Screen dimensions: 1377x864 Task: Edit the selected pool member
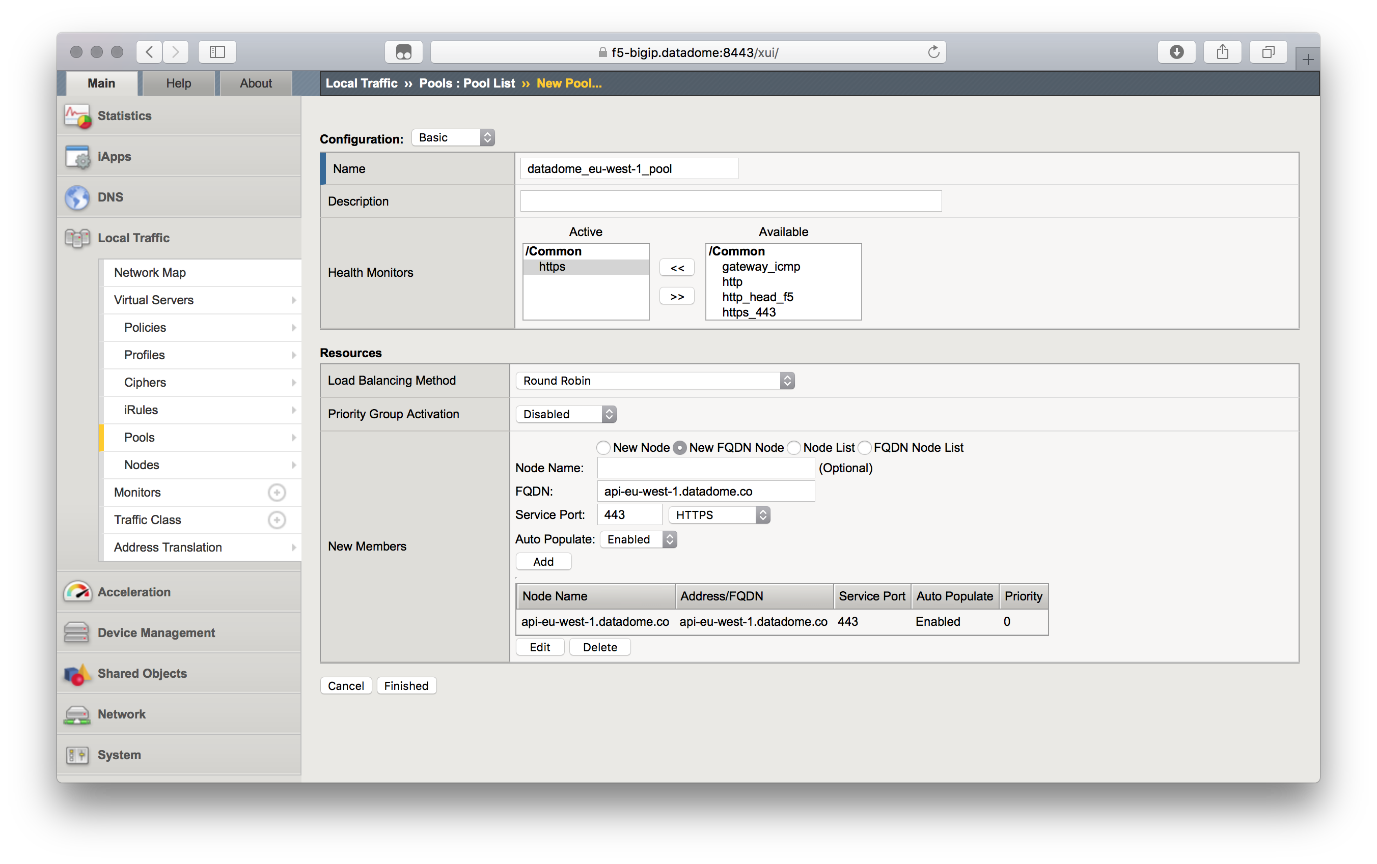[540, 647]
